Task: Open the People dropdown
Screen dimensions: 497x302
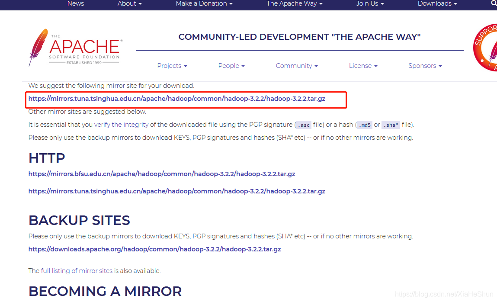Action: point(231,66)
